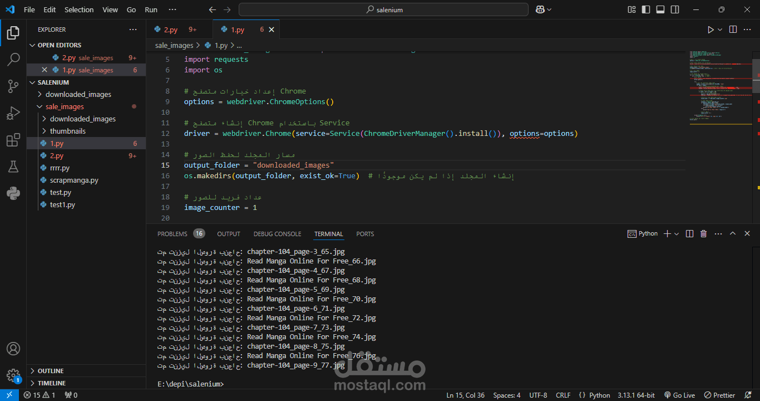This screenshot has width=760, height=401.
Task: Switch to the DEBUG CONSOLE tab
Action: (277, 233)
